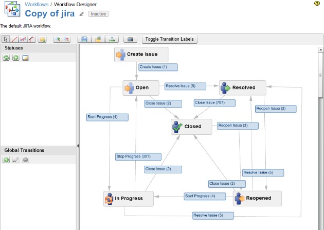Click the Close Issue (701) transition label

(214, 103)
